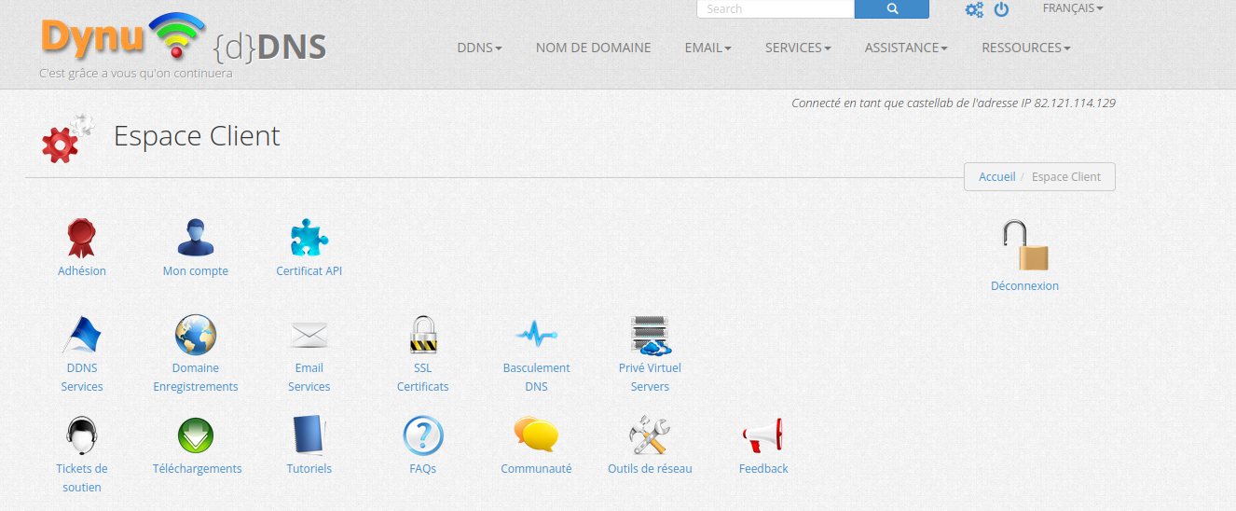Open the Adhésion membership ribbon icon
Screen dimensions: 1236x511
pyautogui.click(x=82, y=238)
